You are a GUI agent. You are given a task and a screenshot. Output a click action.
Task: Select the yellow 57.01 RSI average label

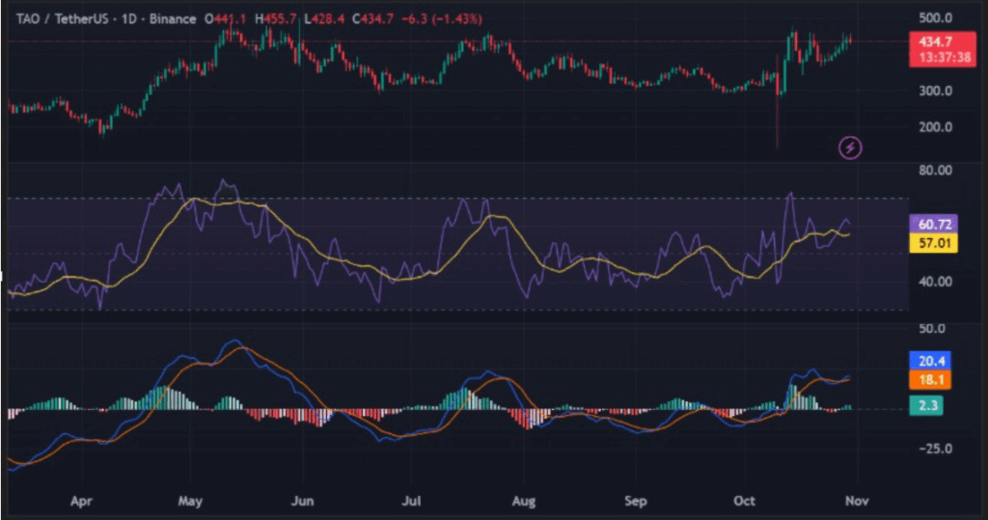click(932, 244)
